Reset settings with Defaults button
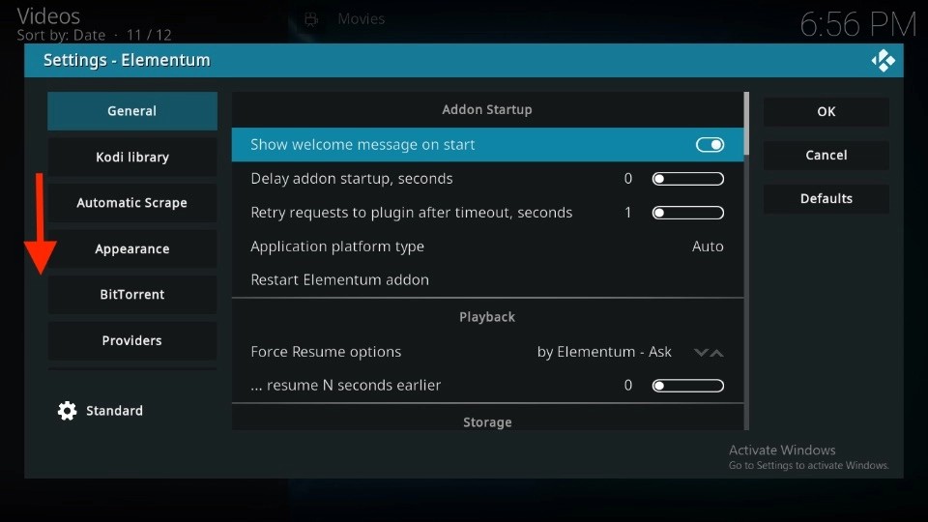Image resolution: width=928 pixels, height=522 pixels. click(826, 198)
